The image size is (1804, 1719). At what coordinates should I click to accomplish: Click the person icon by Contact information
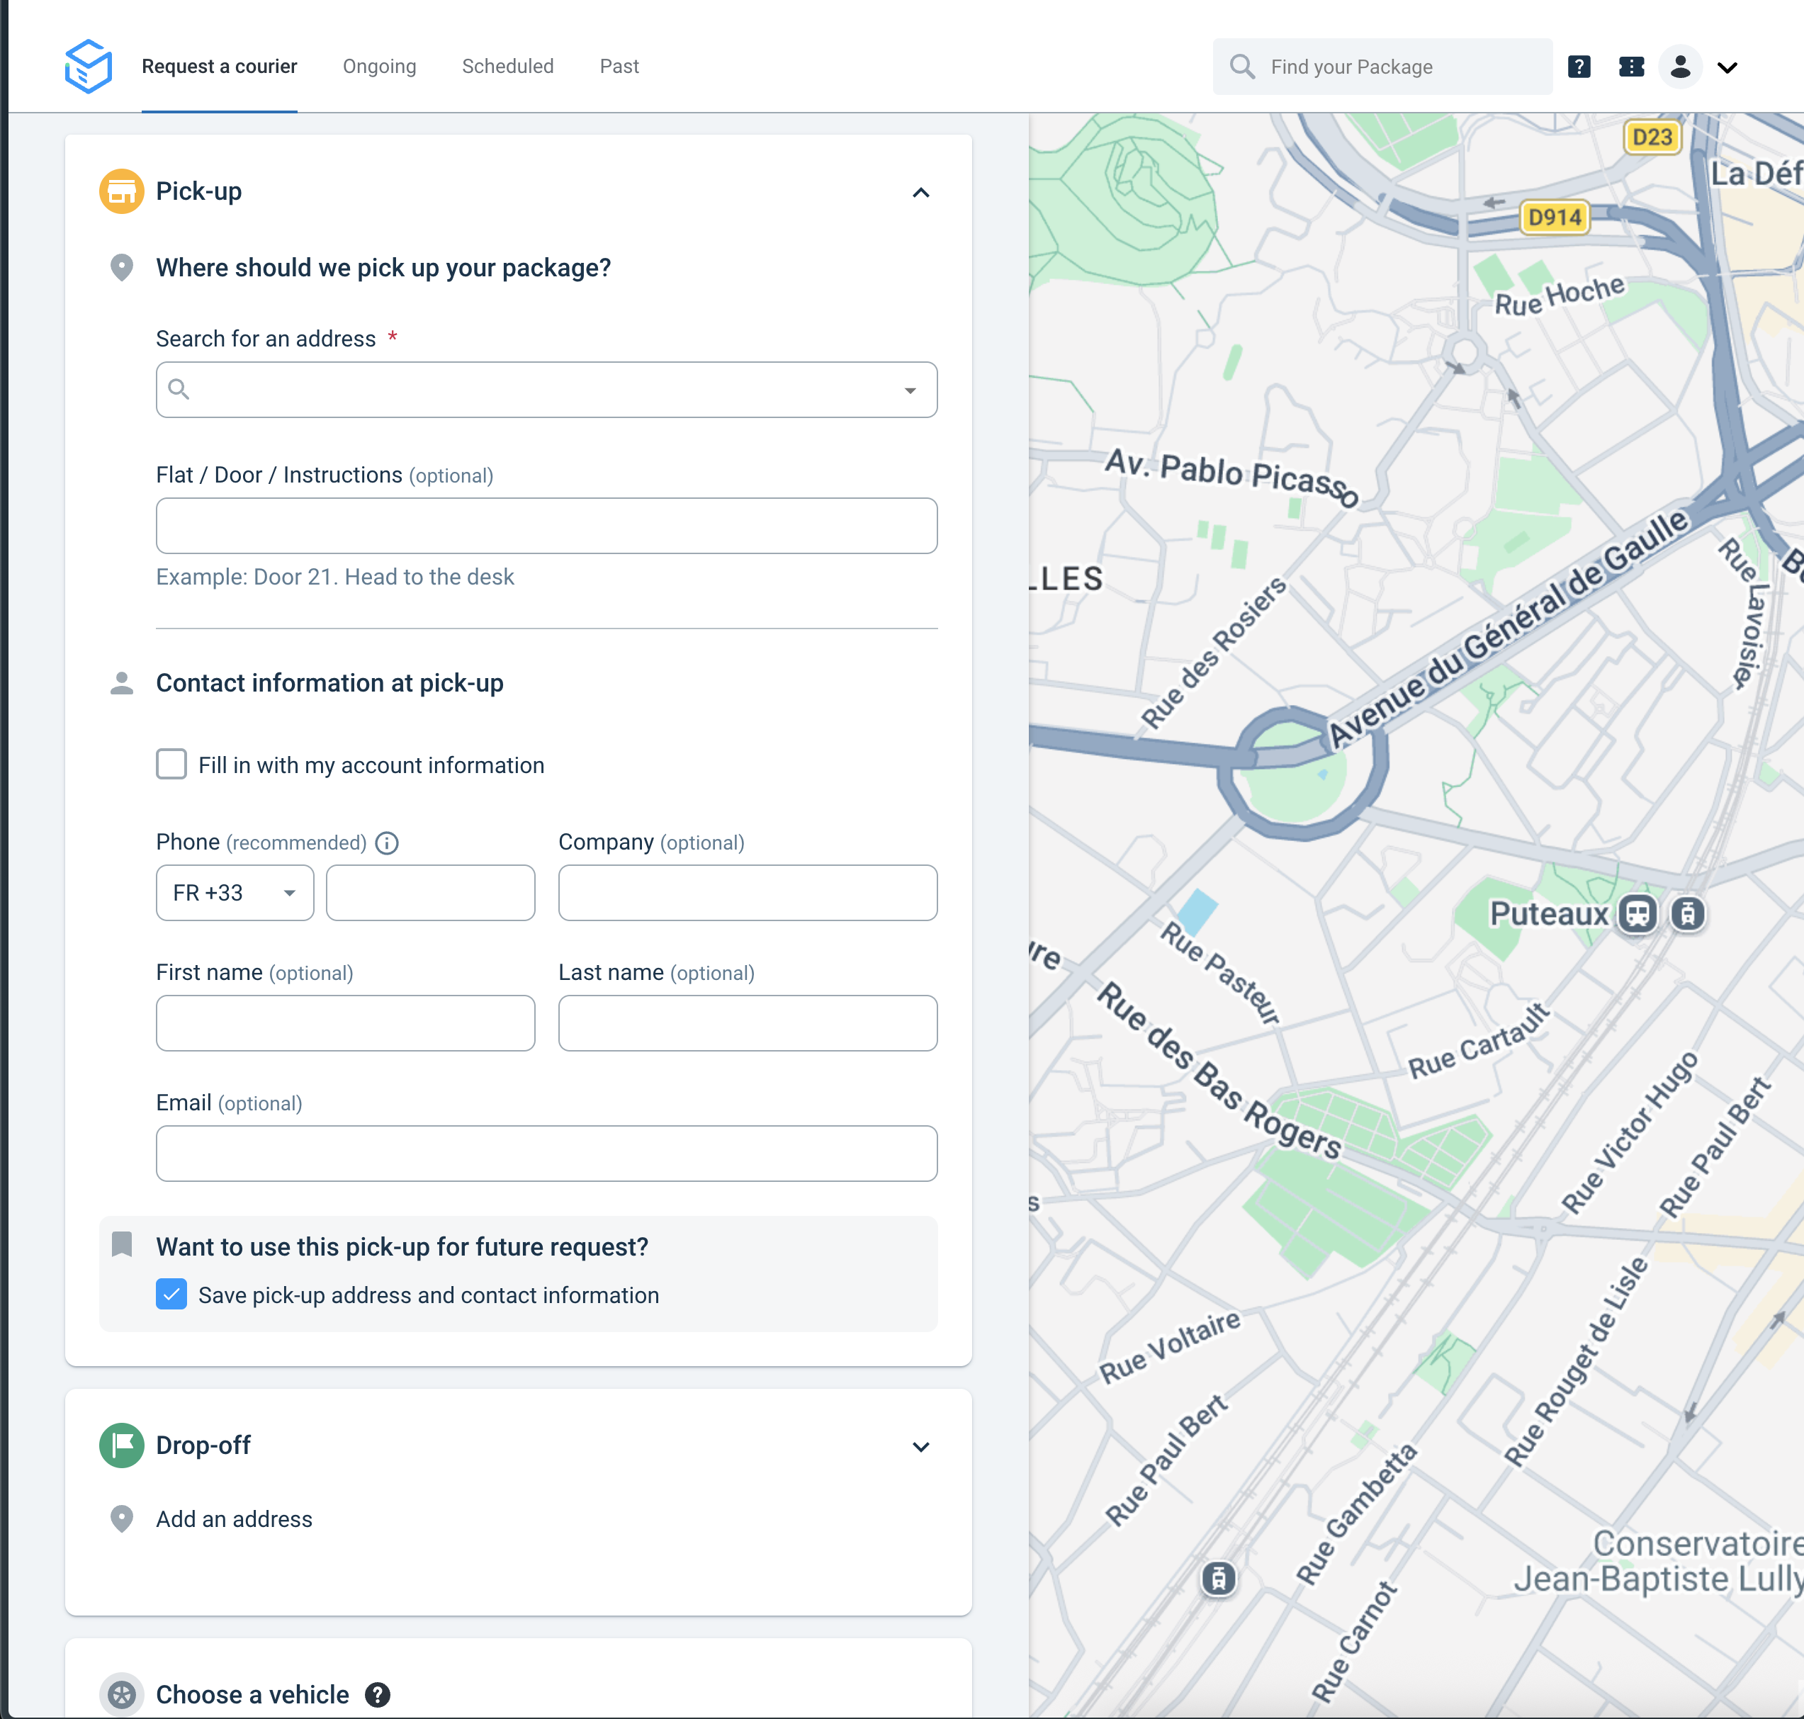pyautogui.click(x=122, y=684)
